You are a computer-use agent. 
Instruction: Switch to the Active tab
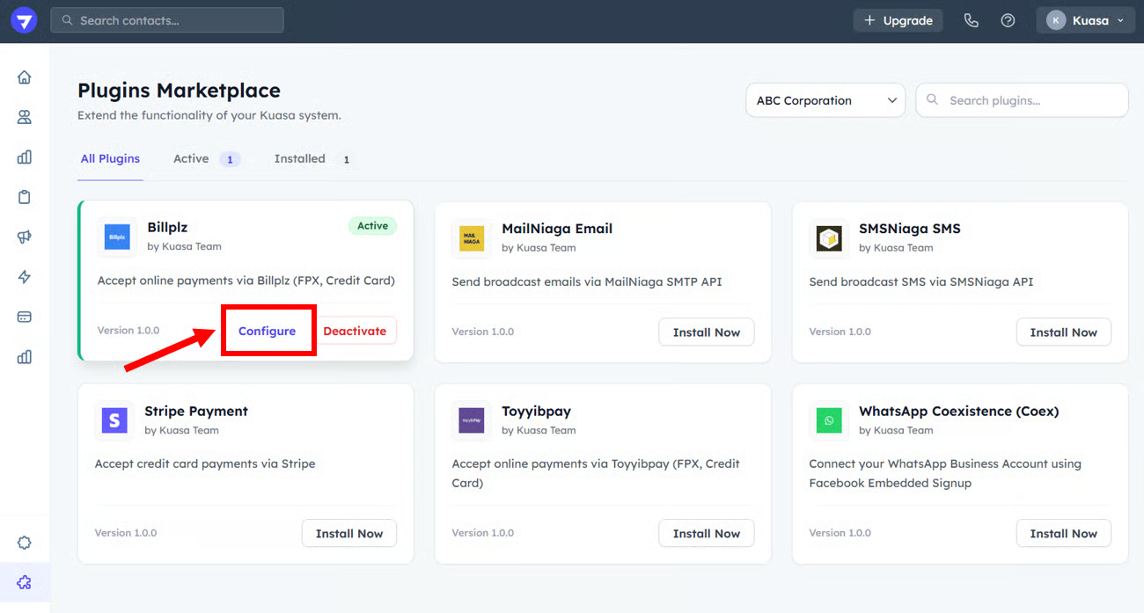click(x=191, y=159)
